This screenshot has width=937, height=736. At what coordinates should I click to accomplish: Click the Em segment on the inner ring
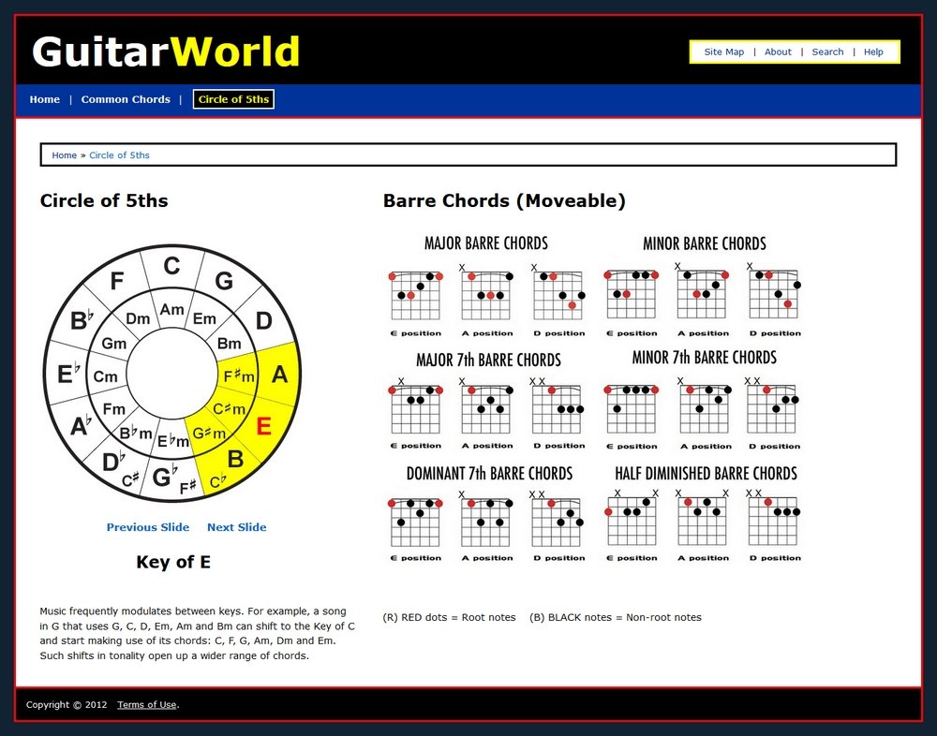click(204, 318)
